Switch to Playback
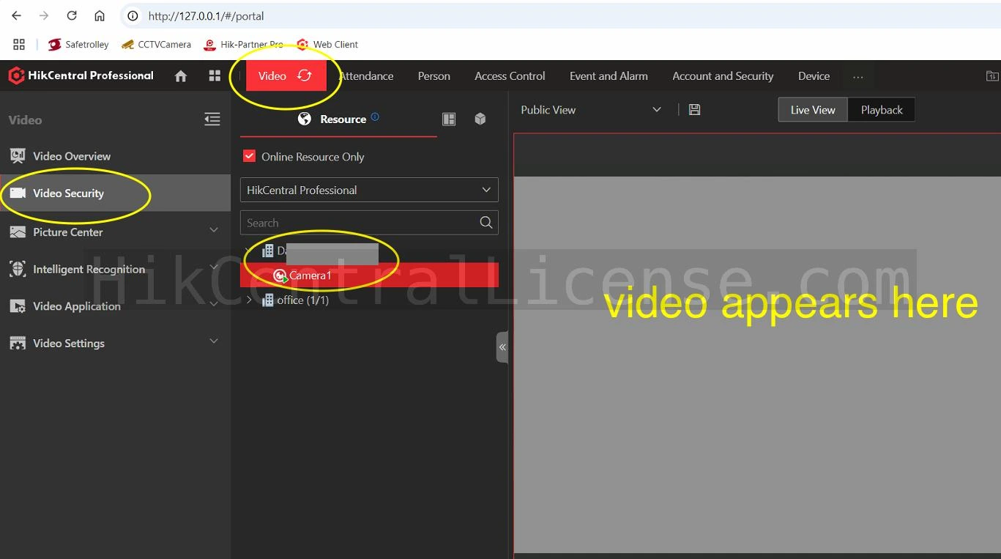 [x=882, y=110]
